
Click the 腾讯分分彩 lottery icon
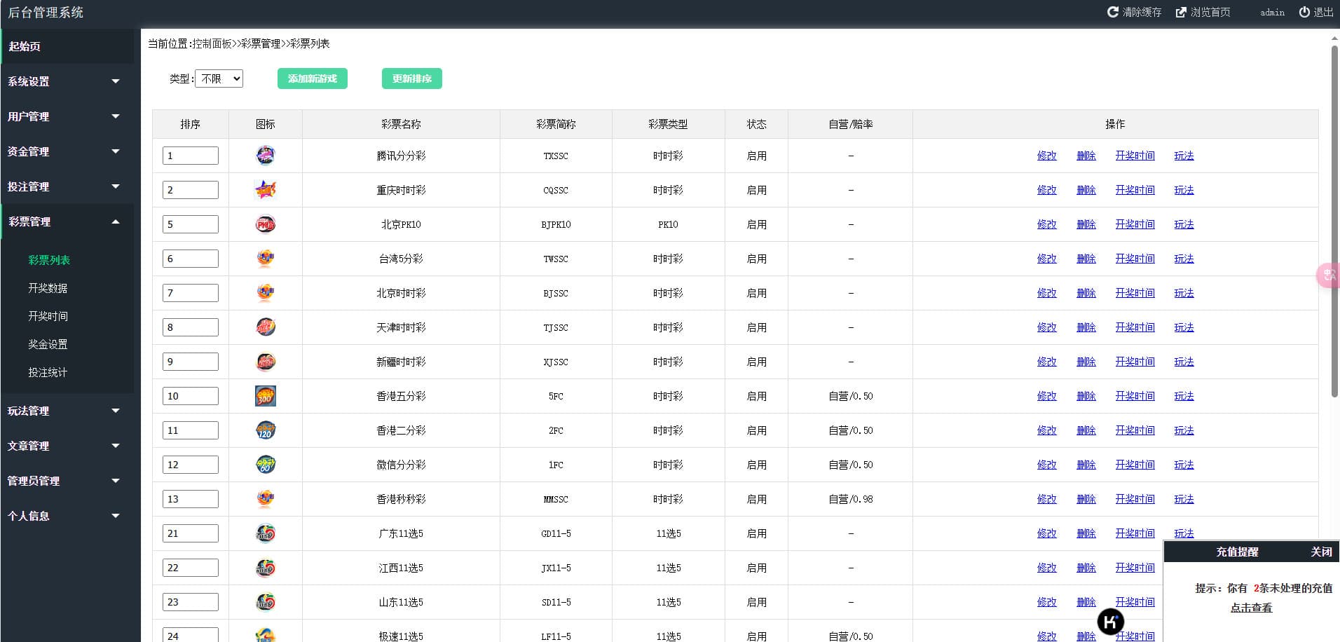pyautogui.click(x=265, y=156)
